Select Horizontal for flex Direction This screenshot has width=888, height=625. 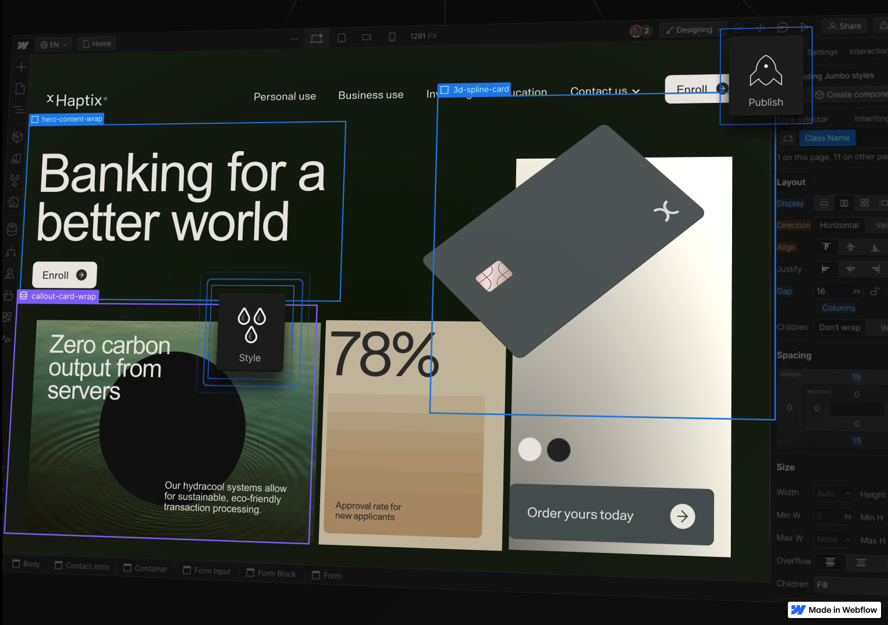(x=839, y=225)
